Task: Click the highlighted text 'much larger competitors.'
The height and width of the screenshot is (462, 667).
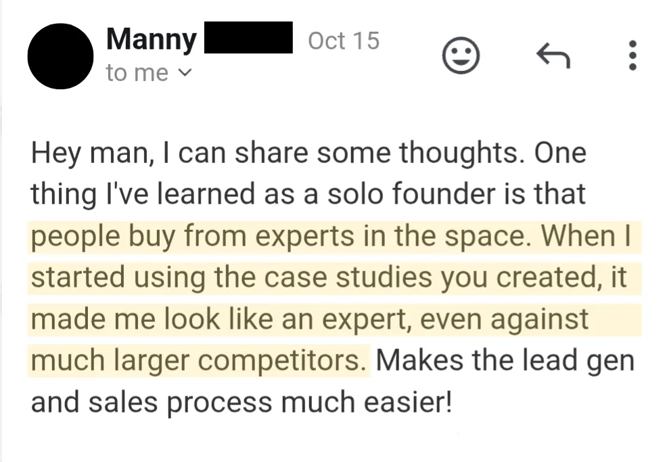Action: click(199, 361)
